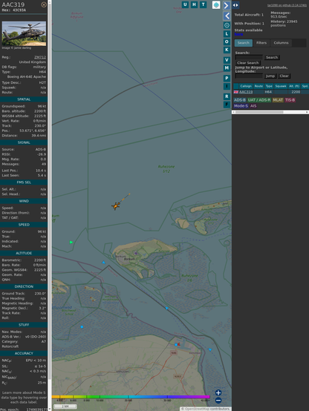The image size is (309, 411).
Task: Toggle the K map option button
Action: pos(227,50)
